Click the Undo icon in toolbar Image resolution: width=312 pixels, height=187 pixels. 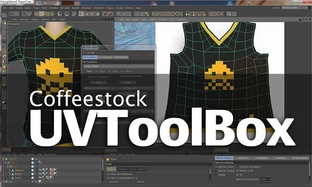12,14
